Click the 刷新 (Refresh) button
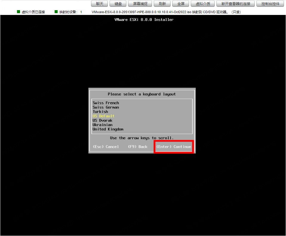Screen dimensions: 286x236 [162, 4]
